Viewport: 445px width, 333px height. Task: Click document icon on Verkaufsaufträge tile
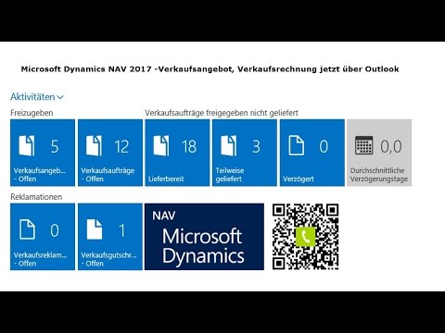click(x=94, y=145)
